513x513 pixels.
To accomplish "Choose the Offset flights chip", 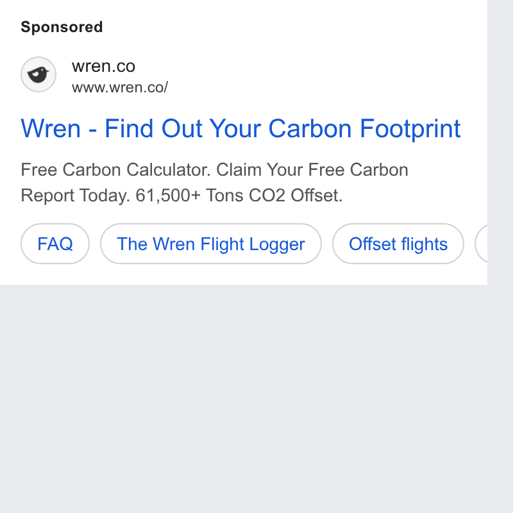I will click(398, 244).
